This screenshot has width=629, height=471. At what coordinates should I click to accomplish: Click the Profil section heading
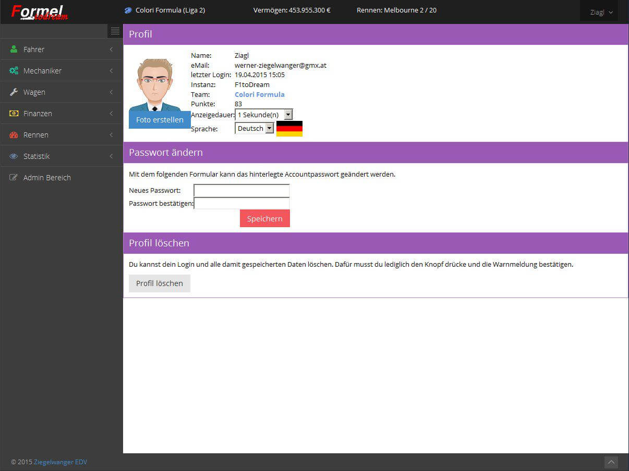point(140,34)
